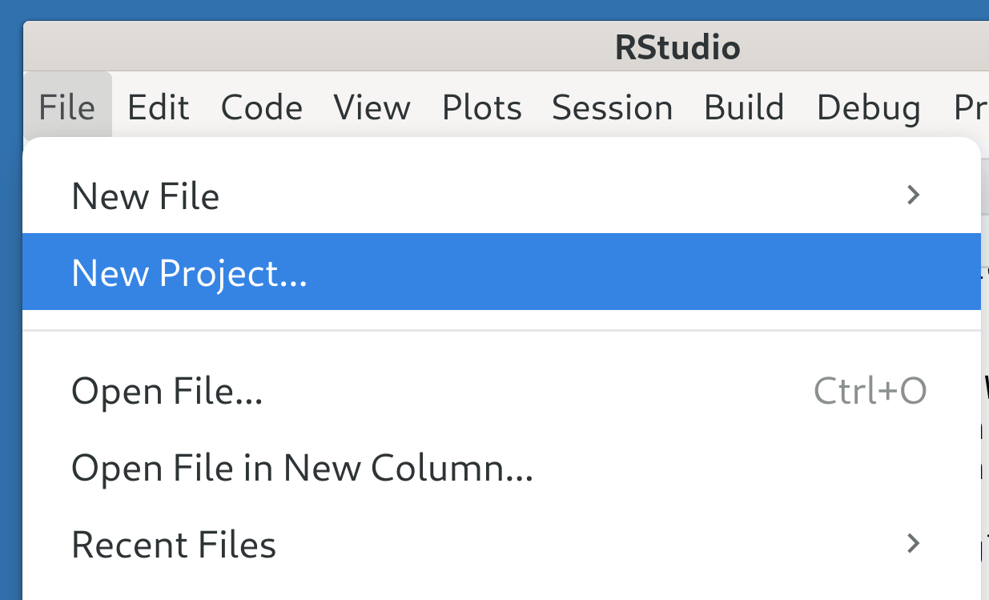Open the Debug menu
The image size is (989, 600).
point(868,107)
